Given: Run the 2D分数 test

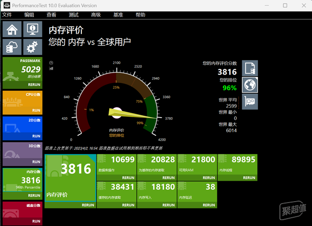Looking at the screenshot, I should point(36,136).
